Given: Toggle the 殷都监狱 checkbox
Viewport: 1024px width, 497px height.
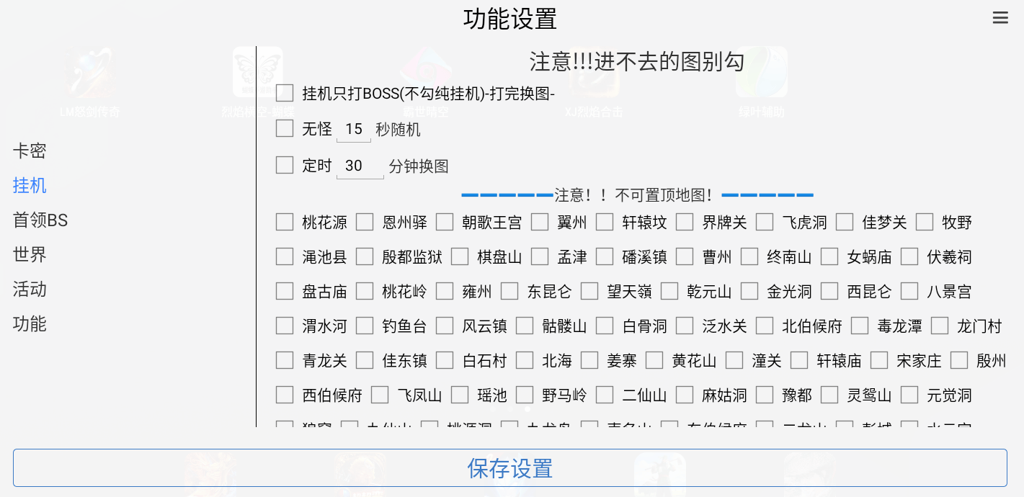Looking at the screenshot, I should (x=365, y=256).
